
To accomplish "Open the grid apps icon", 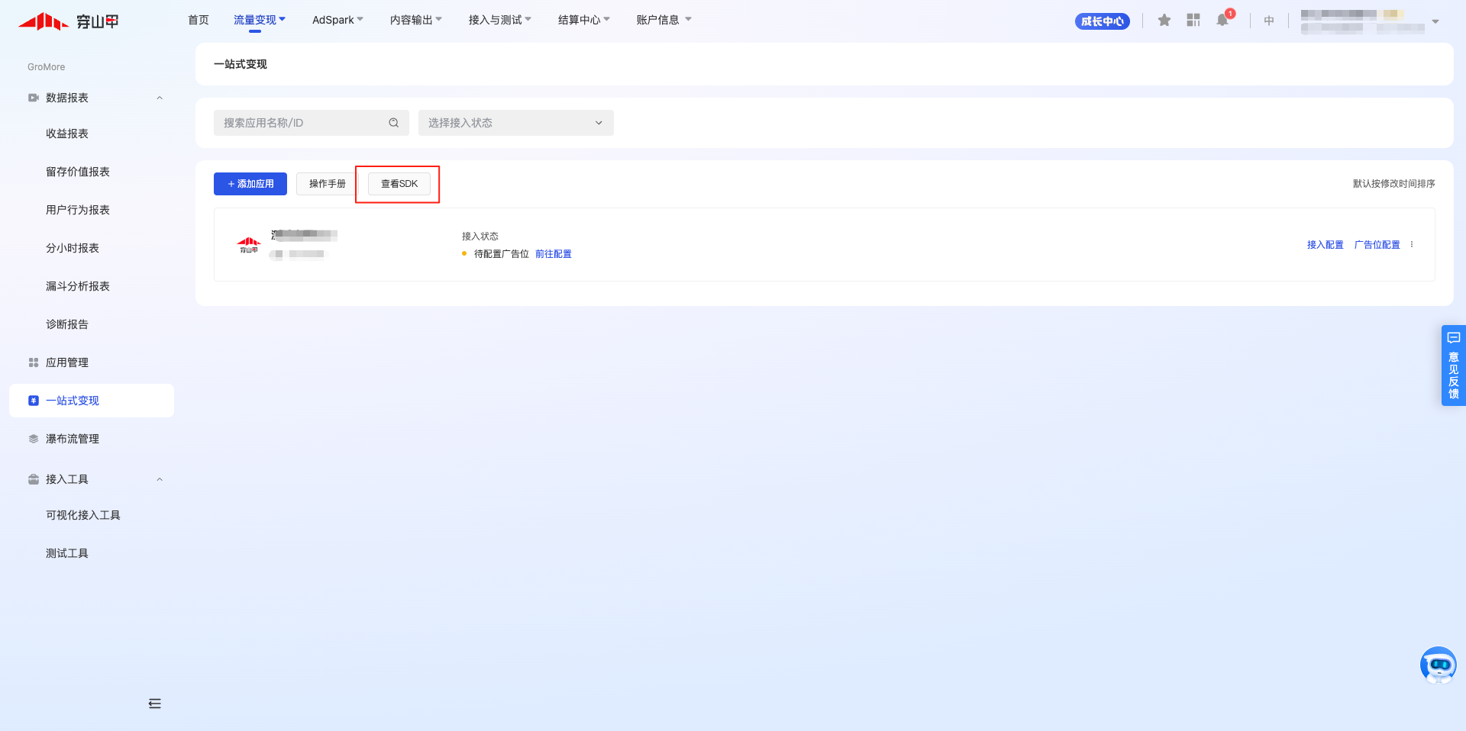I will (1193, 21).
